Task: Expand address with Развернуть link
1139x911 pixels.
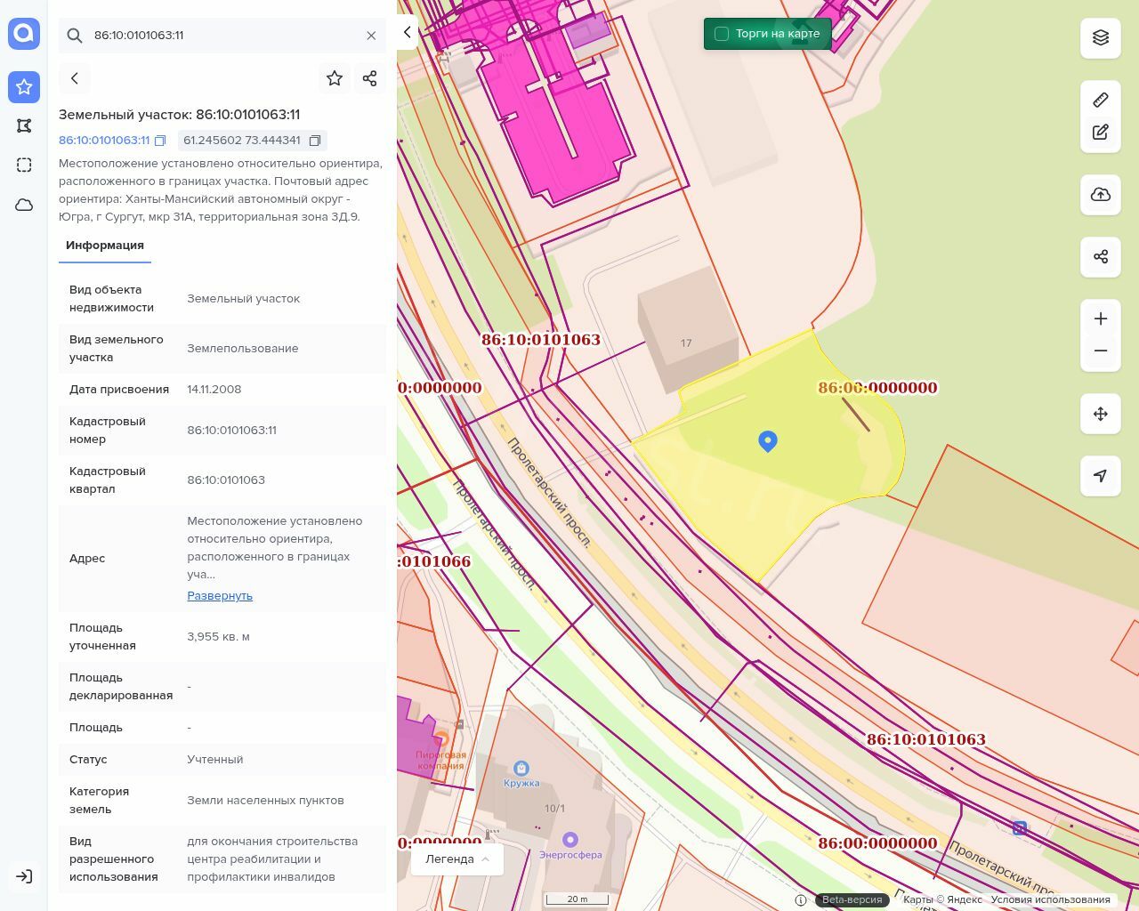Action: pyautogui.click(x=220, y=596)
